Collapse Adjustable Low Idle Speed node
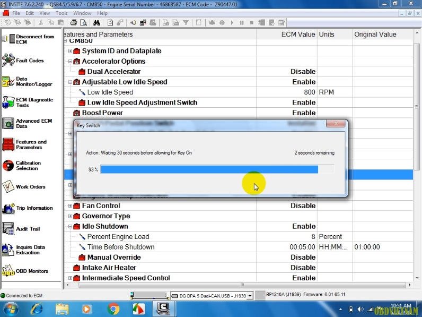Viewport: 422px width, 317px height. pos(70,82)
